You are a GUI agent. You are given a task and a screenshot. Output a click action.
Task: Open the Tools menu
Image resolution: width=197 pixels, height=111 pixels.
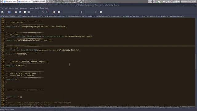42,8
